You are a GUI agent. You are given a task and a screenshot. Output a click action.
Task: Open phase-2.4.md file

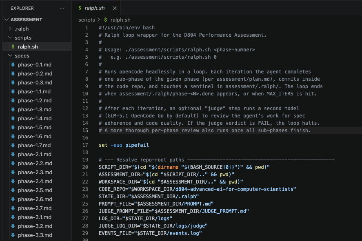point(37,181)
